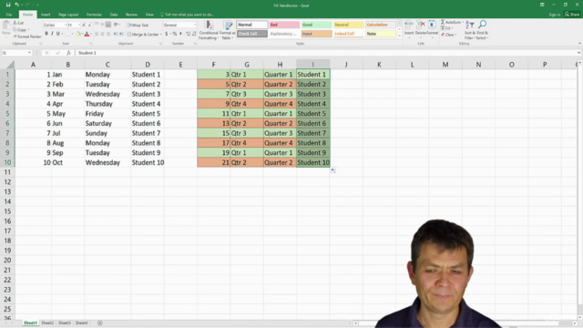Switch to the Sheet2 worksheet tab
Screen dimensions: 583x328
[x=47, y=323]
